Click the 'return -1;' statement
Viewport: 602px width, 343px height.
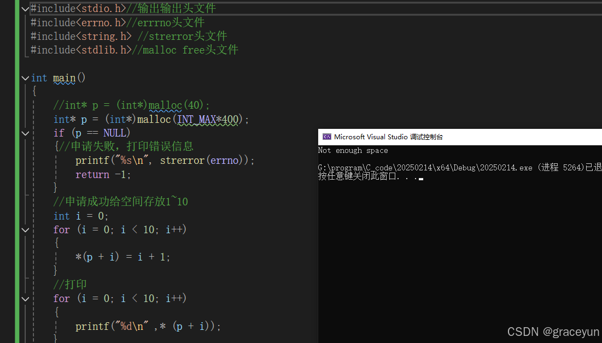click(103, 175)
